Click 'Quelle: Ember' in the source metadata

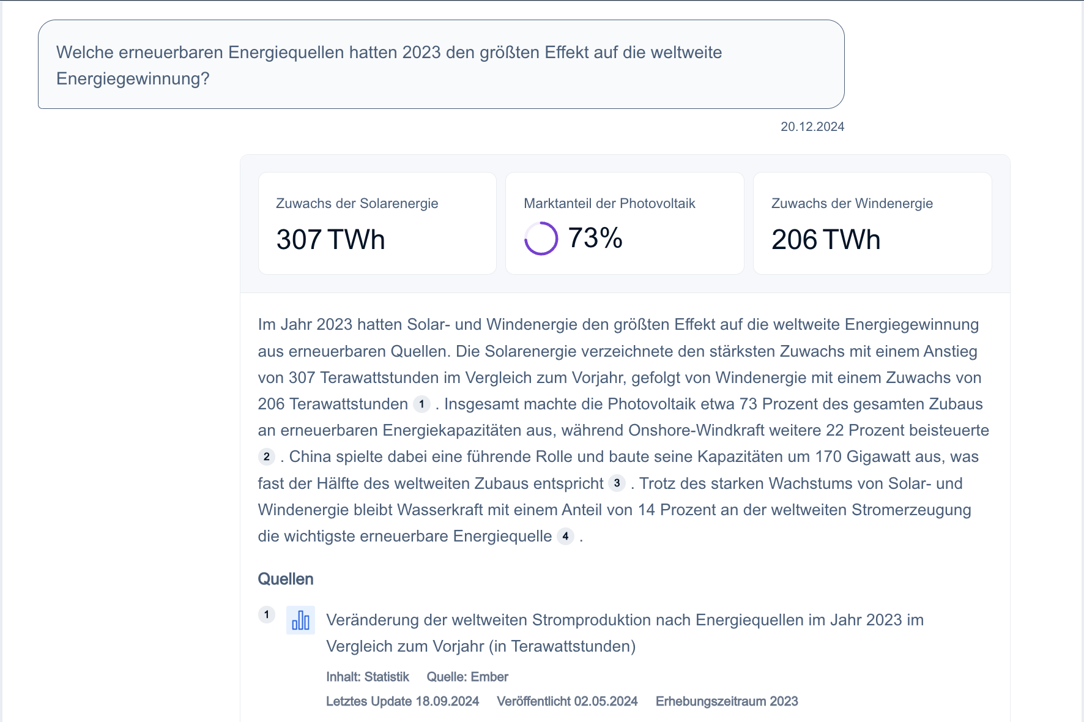pyautogui.click(x=467, y=677)
